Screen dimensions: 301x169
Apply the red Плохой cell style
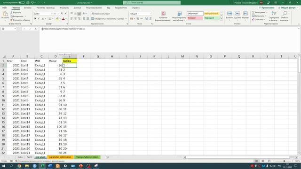195,18
